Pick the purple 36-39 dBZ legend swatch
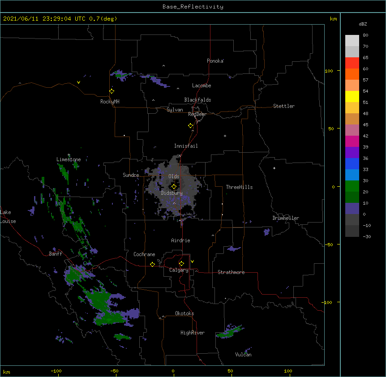 352,152
